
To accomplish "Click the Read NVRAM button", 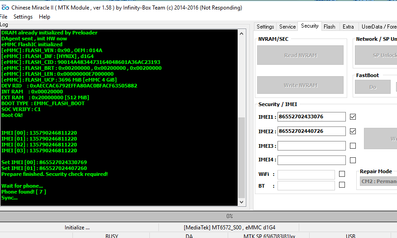I will pyautogui.click(x=300, y=55).
